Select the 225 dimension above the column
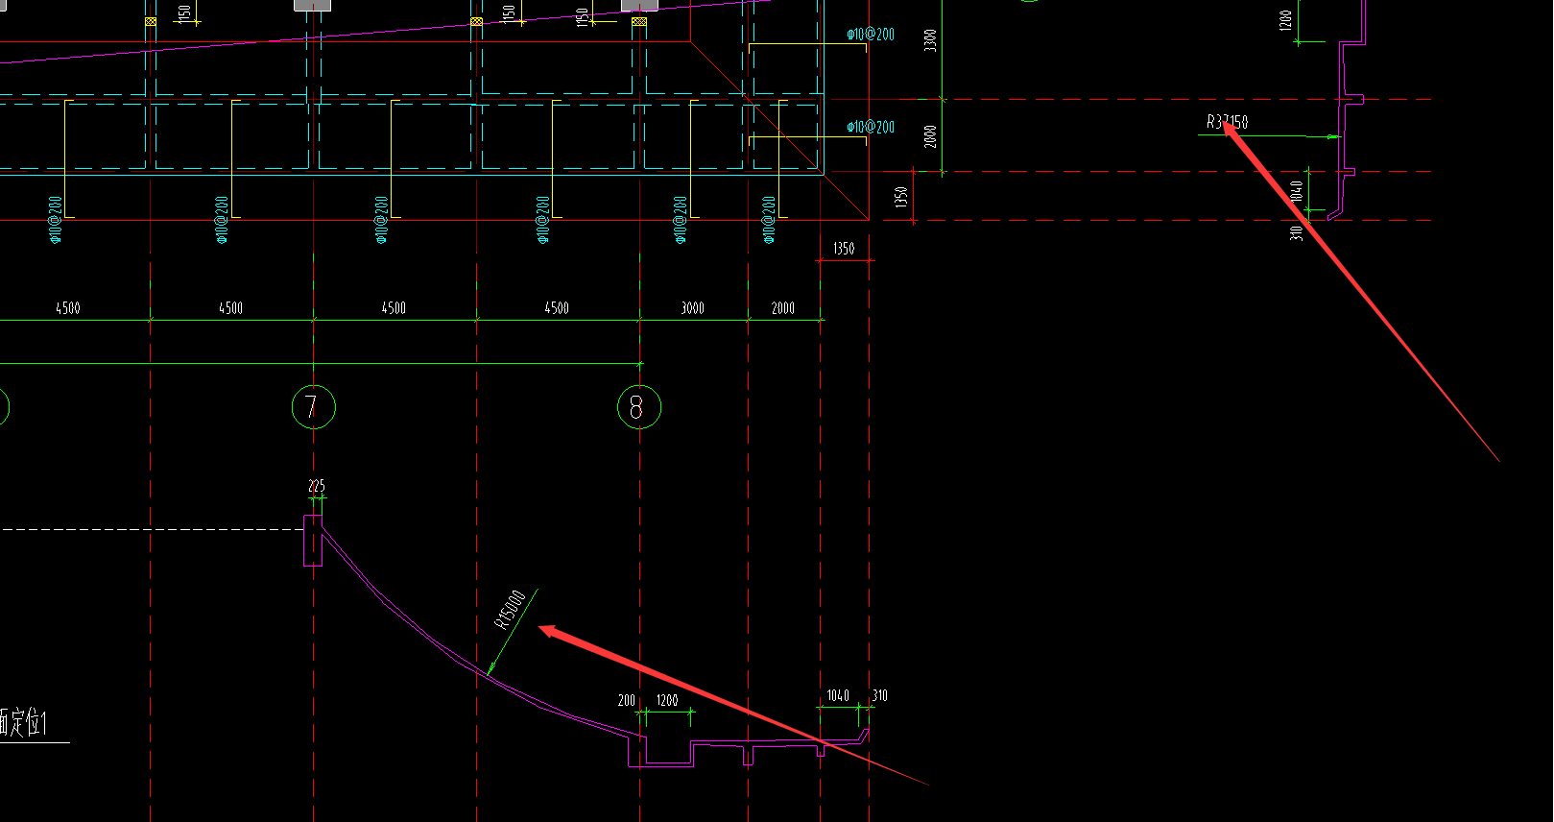1554x822 pixels. (x=317, y=486)
